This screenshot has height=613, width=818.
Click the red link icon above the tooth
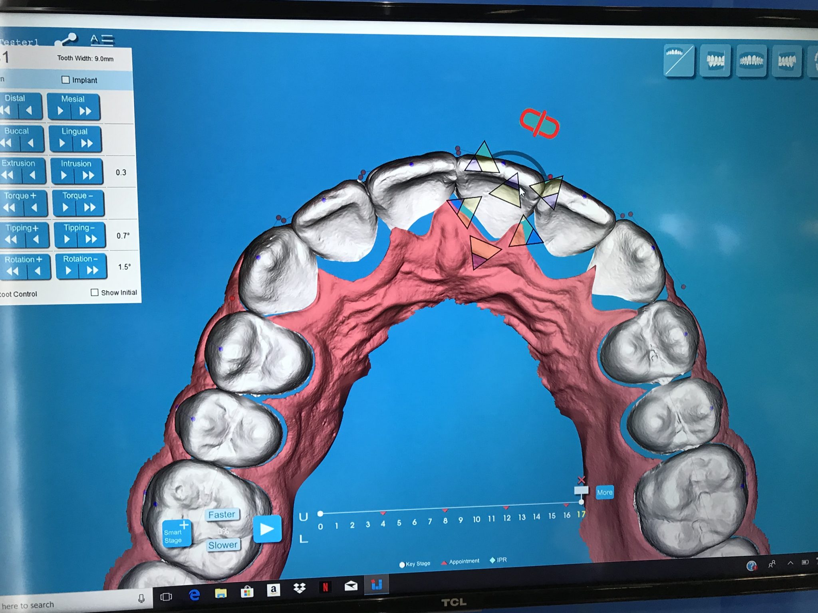pos(539,123)
